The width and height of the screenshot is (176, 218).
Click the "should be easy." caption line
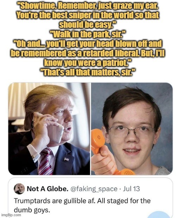(x=88, y=25)
